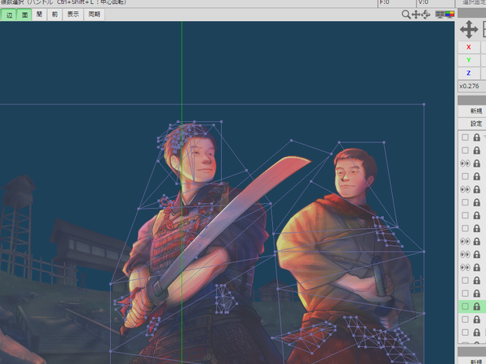Toggle the 辺 (edge) display button
The height and width of the screenshot is (364, 486).
point(9,15)
